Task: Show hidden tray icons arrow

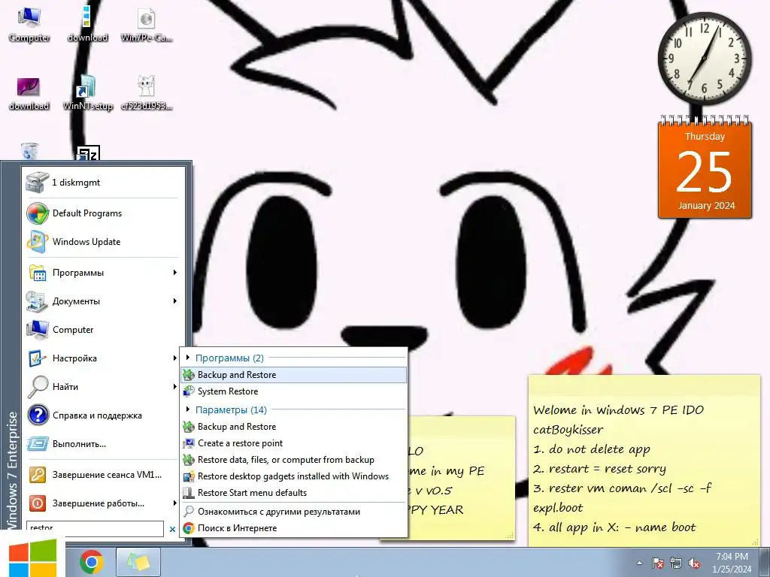Action: point(639,563)
